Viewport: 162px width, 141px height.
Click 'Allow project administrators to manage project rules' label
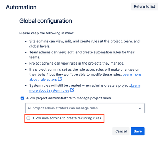69,98
